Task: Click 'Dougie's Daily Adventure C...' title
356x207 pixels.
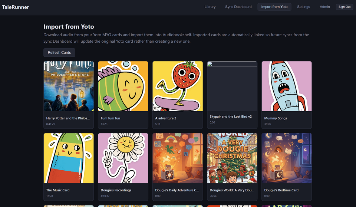Action: click(x=177, y=190)
